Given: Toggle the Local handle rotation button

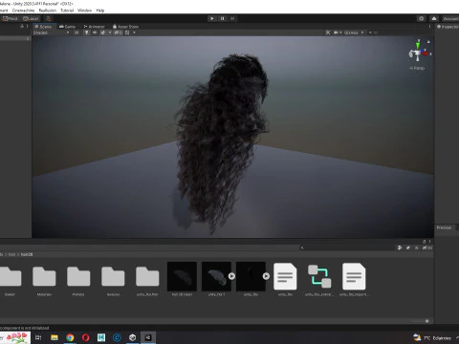Looking at the screenshot, I should tap(31, 18).
